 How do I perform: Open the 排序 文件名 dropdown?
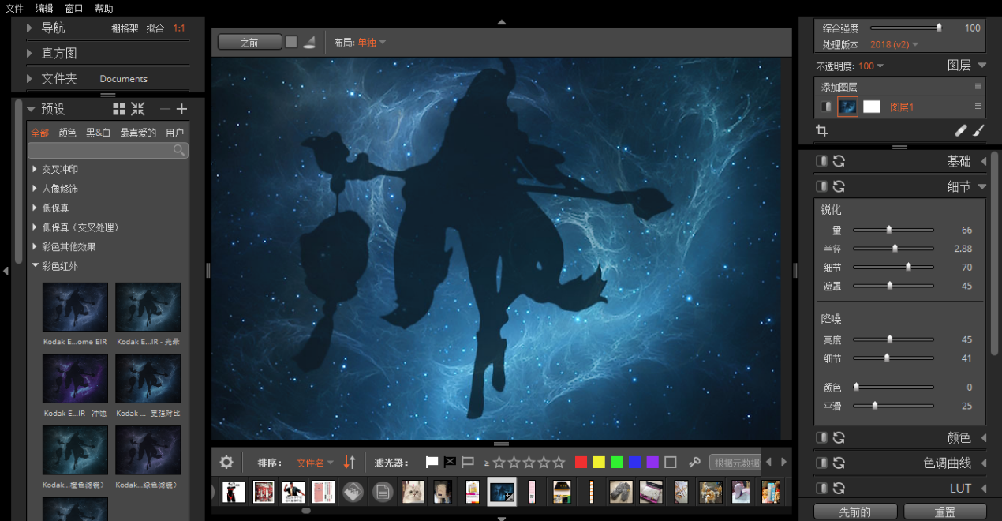pyautogui.click(x=315, y=463)
